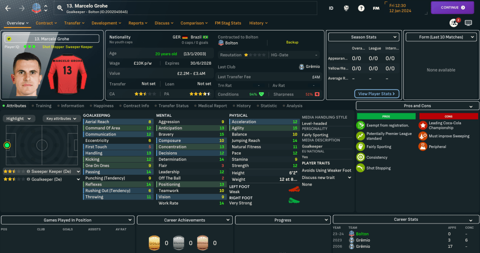Click the goalkeeper position dot on the pitch
The width and height of the screenshot is (480, 253).
pyautogui.click(x=7, y=145)
